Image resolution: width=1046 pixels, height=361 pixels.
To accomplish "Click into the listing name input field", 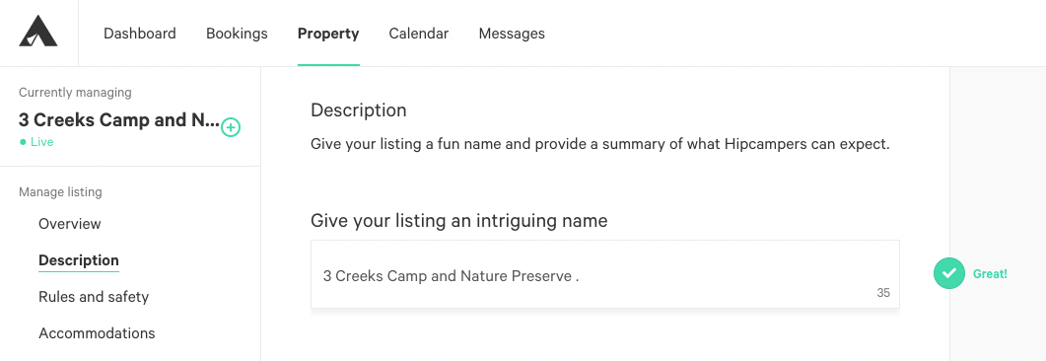I will coord(605,274).
